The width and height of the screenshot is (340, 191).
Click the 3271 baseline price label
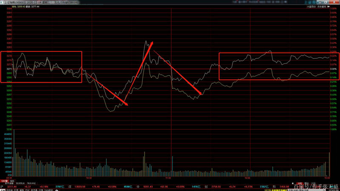(x=9, y=69)
